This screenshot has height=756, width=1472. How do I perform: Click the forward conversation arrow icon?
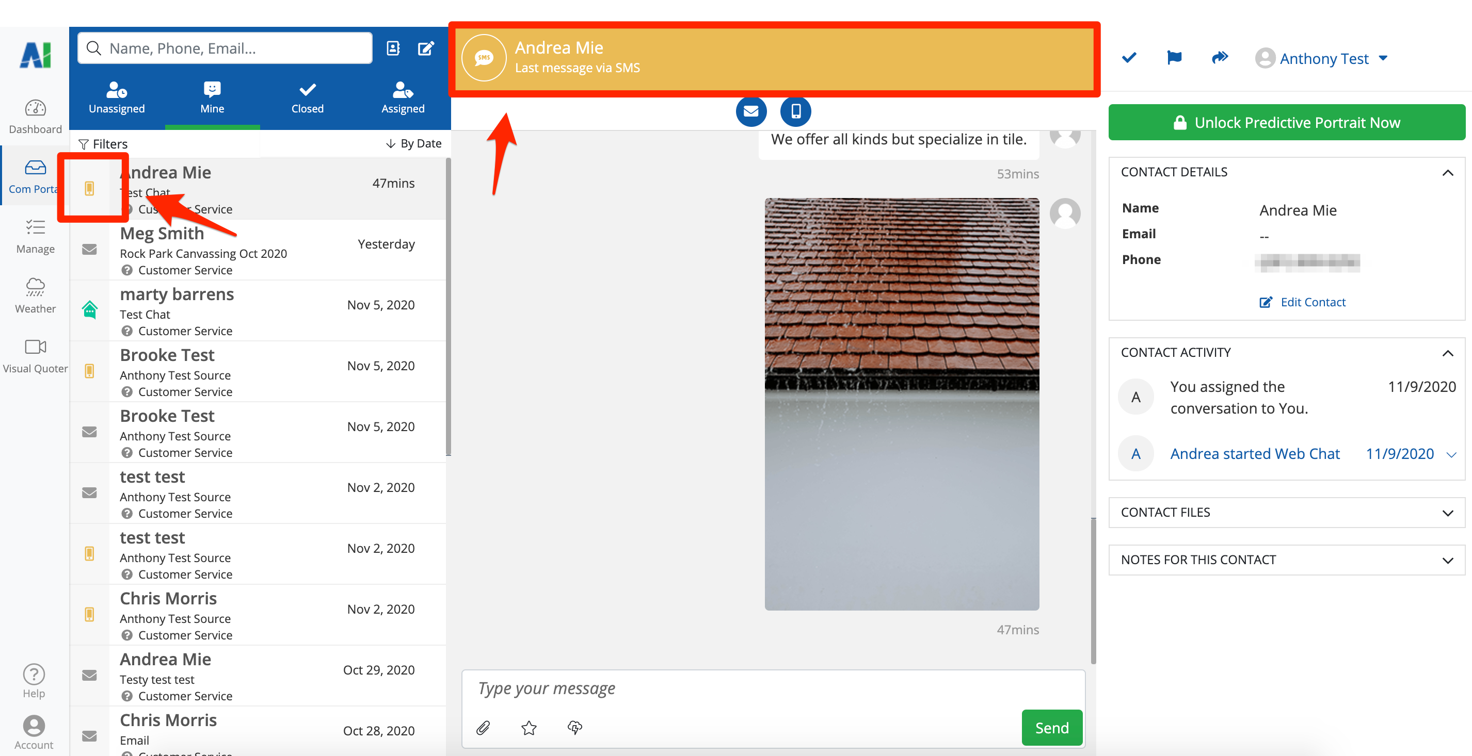[1220, 58]
